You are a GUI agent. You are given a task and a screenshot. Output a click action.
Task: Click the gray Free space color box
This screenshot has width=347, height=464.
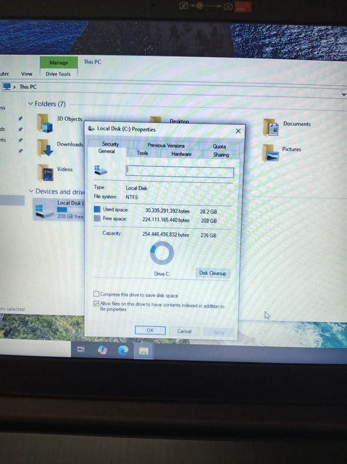click(x=97, y=218)
